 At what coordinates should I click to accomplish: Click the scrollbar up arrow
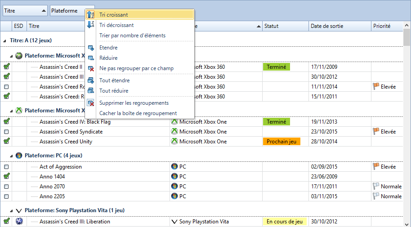pyautogui.click(x=407, y=26)
